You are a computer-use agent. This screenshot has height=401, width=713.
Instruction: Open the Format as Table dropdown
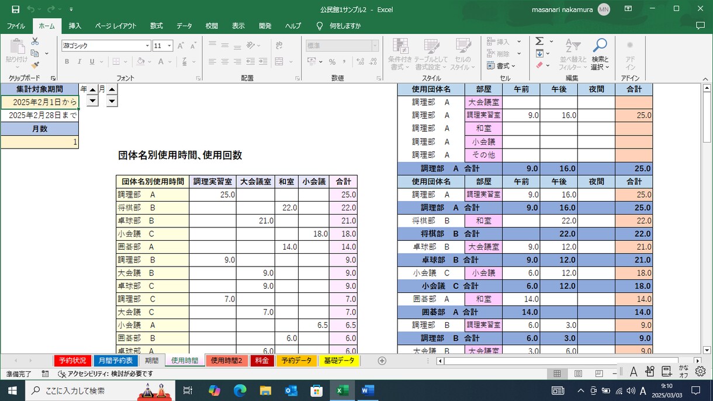(x=431, y=54)
